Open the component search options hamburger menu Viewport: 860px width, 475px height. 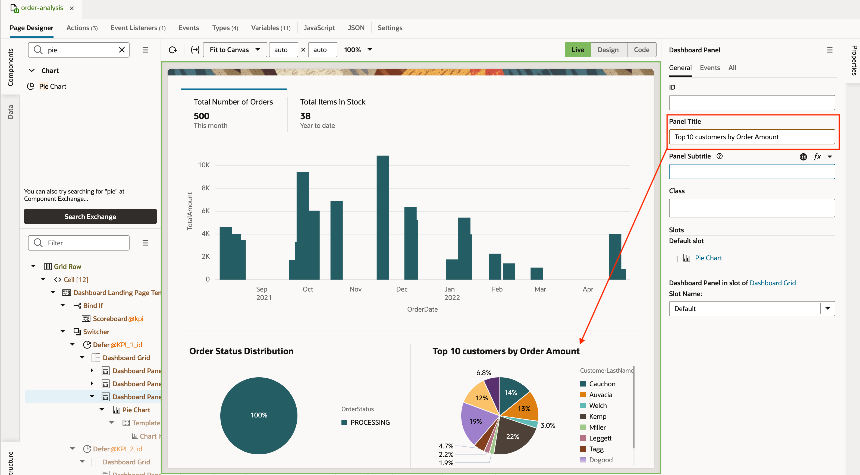[145, 50]
